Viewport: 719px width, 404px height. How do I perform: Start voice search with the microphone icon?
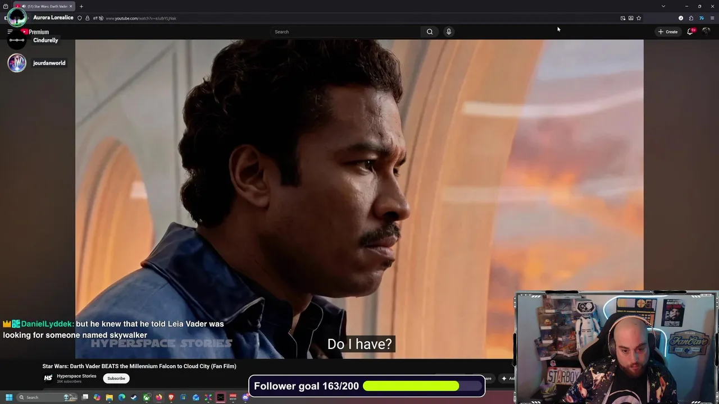[449, 32]
